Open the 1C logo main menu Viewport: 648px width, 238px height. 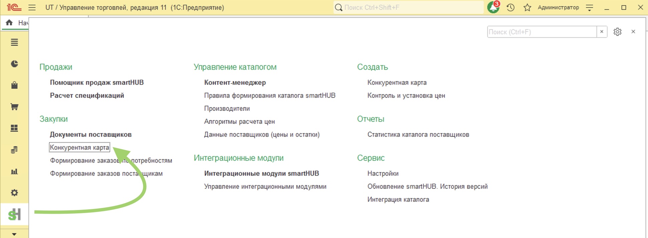[x=14, y=7]
